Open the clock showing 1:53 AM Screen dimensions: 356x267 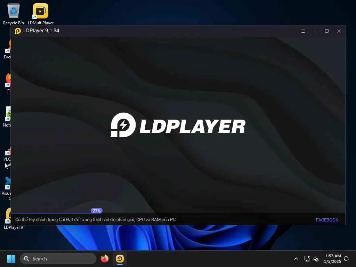pyautogui.click(x=332, y=259)
